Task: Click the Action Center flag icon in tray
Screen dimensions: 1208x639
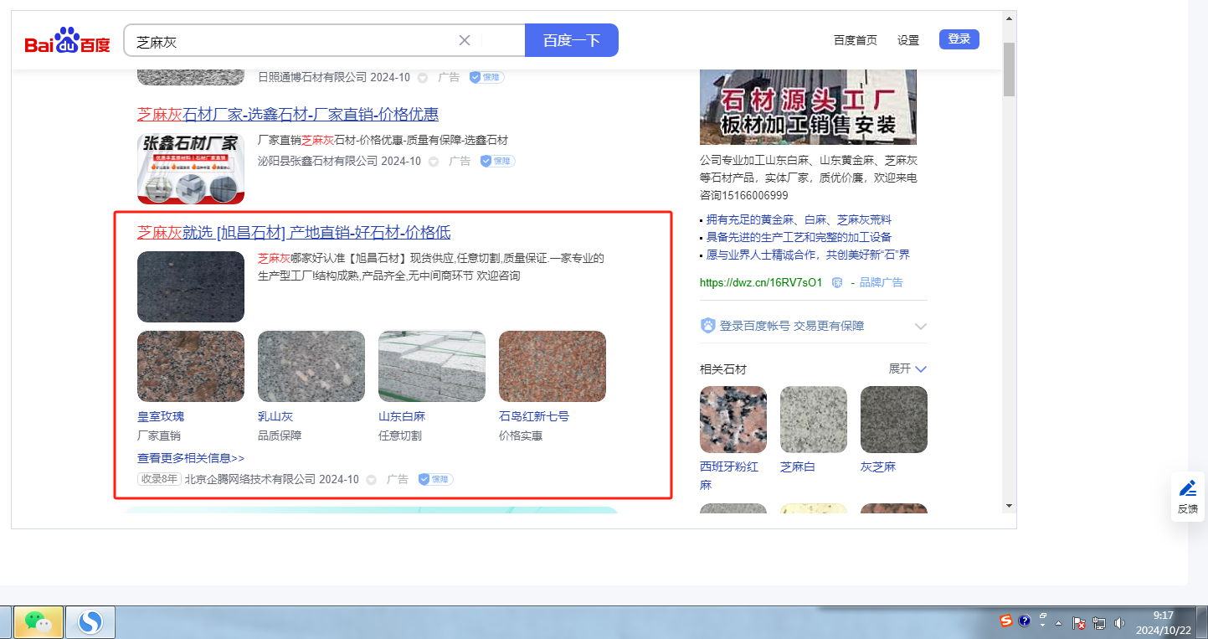Action: pyautogui.click(x=1080, y=624)
